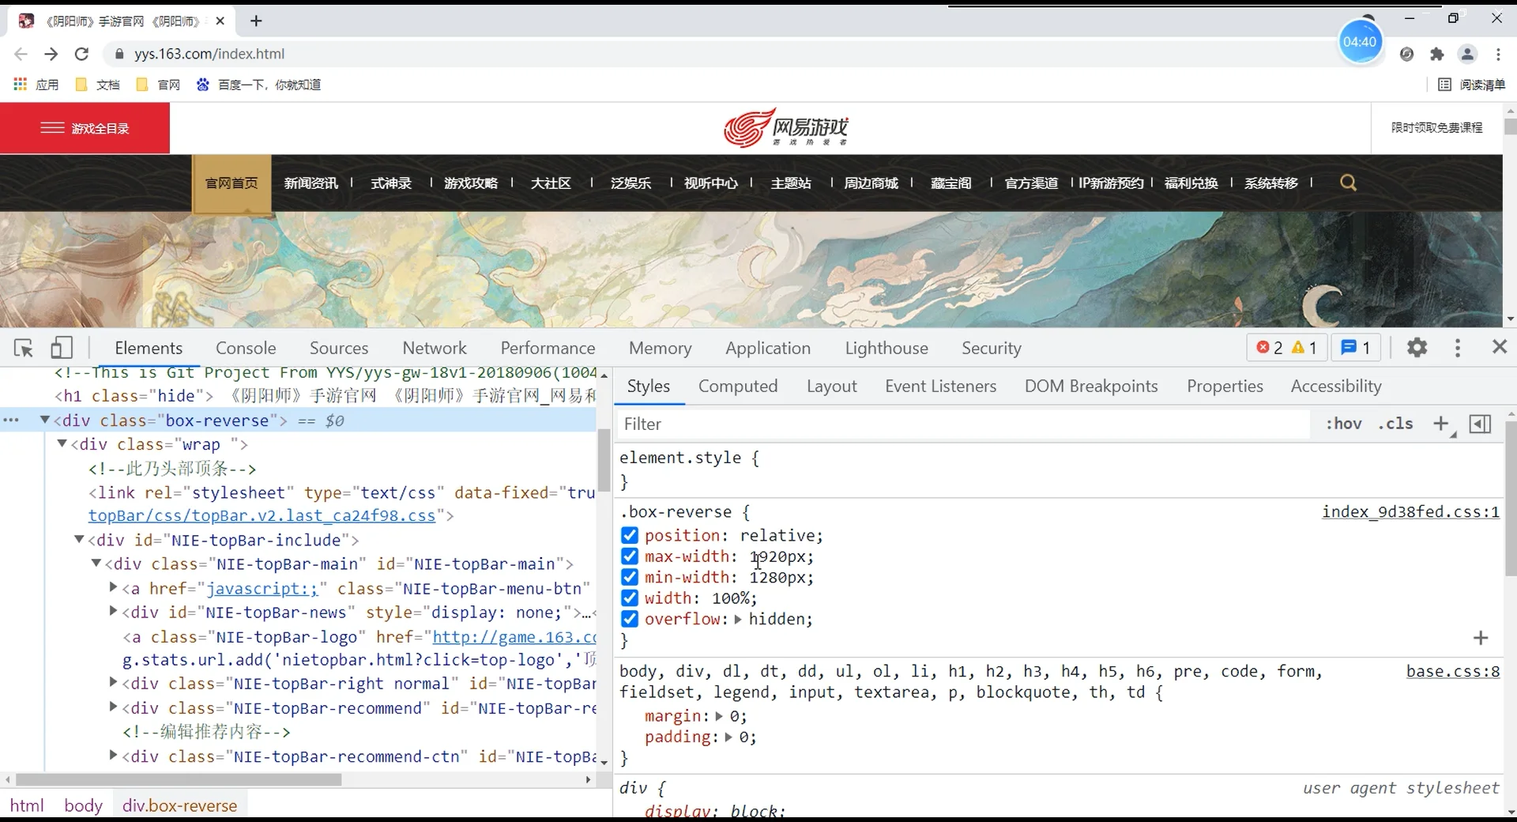Disable the overflow hidden declaration
The image size is (1517, 822).
629,619
